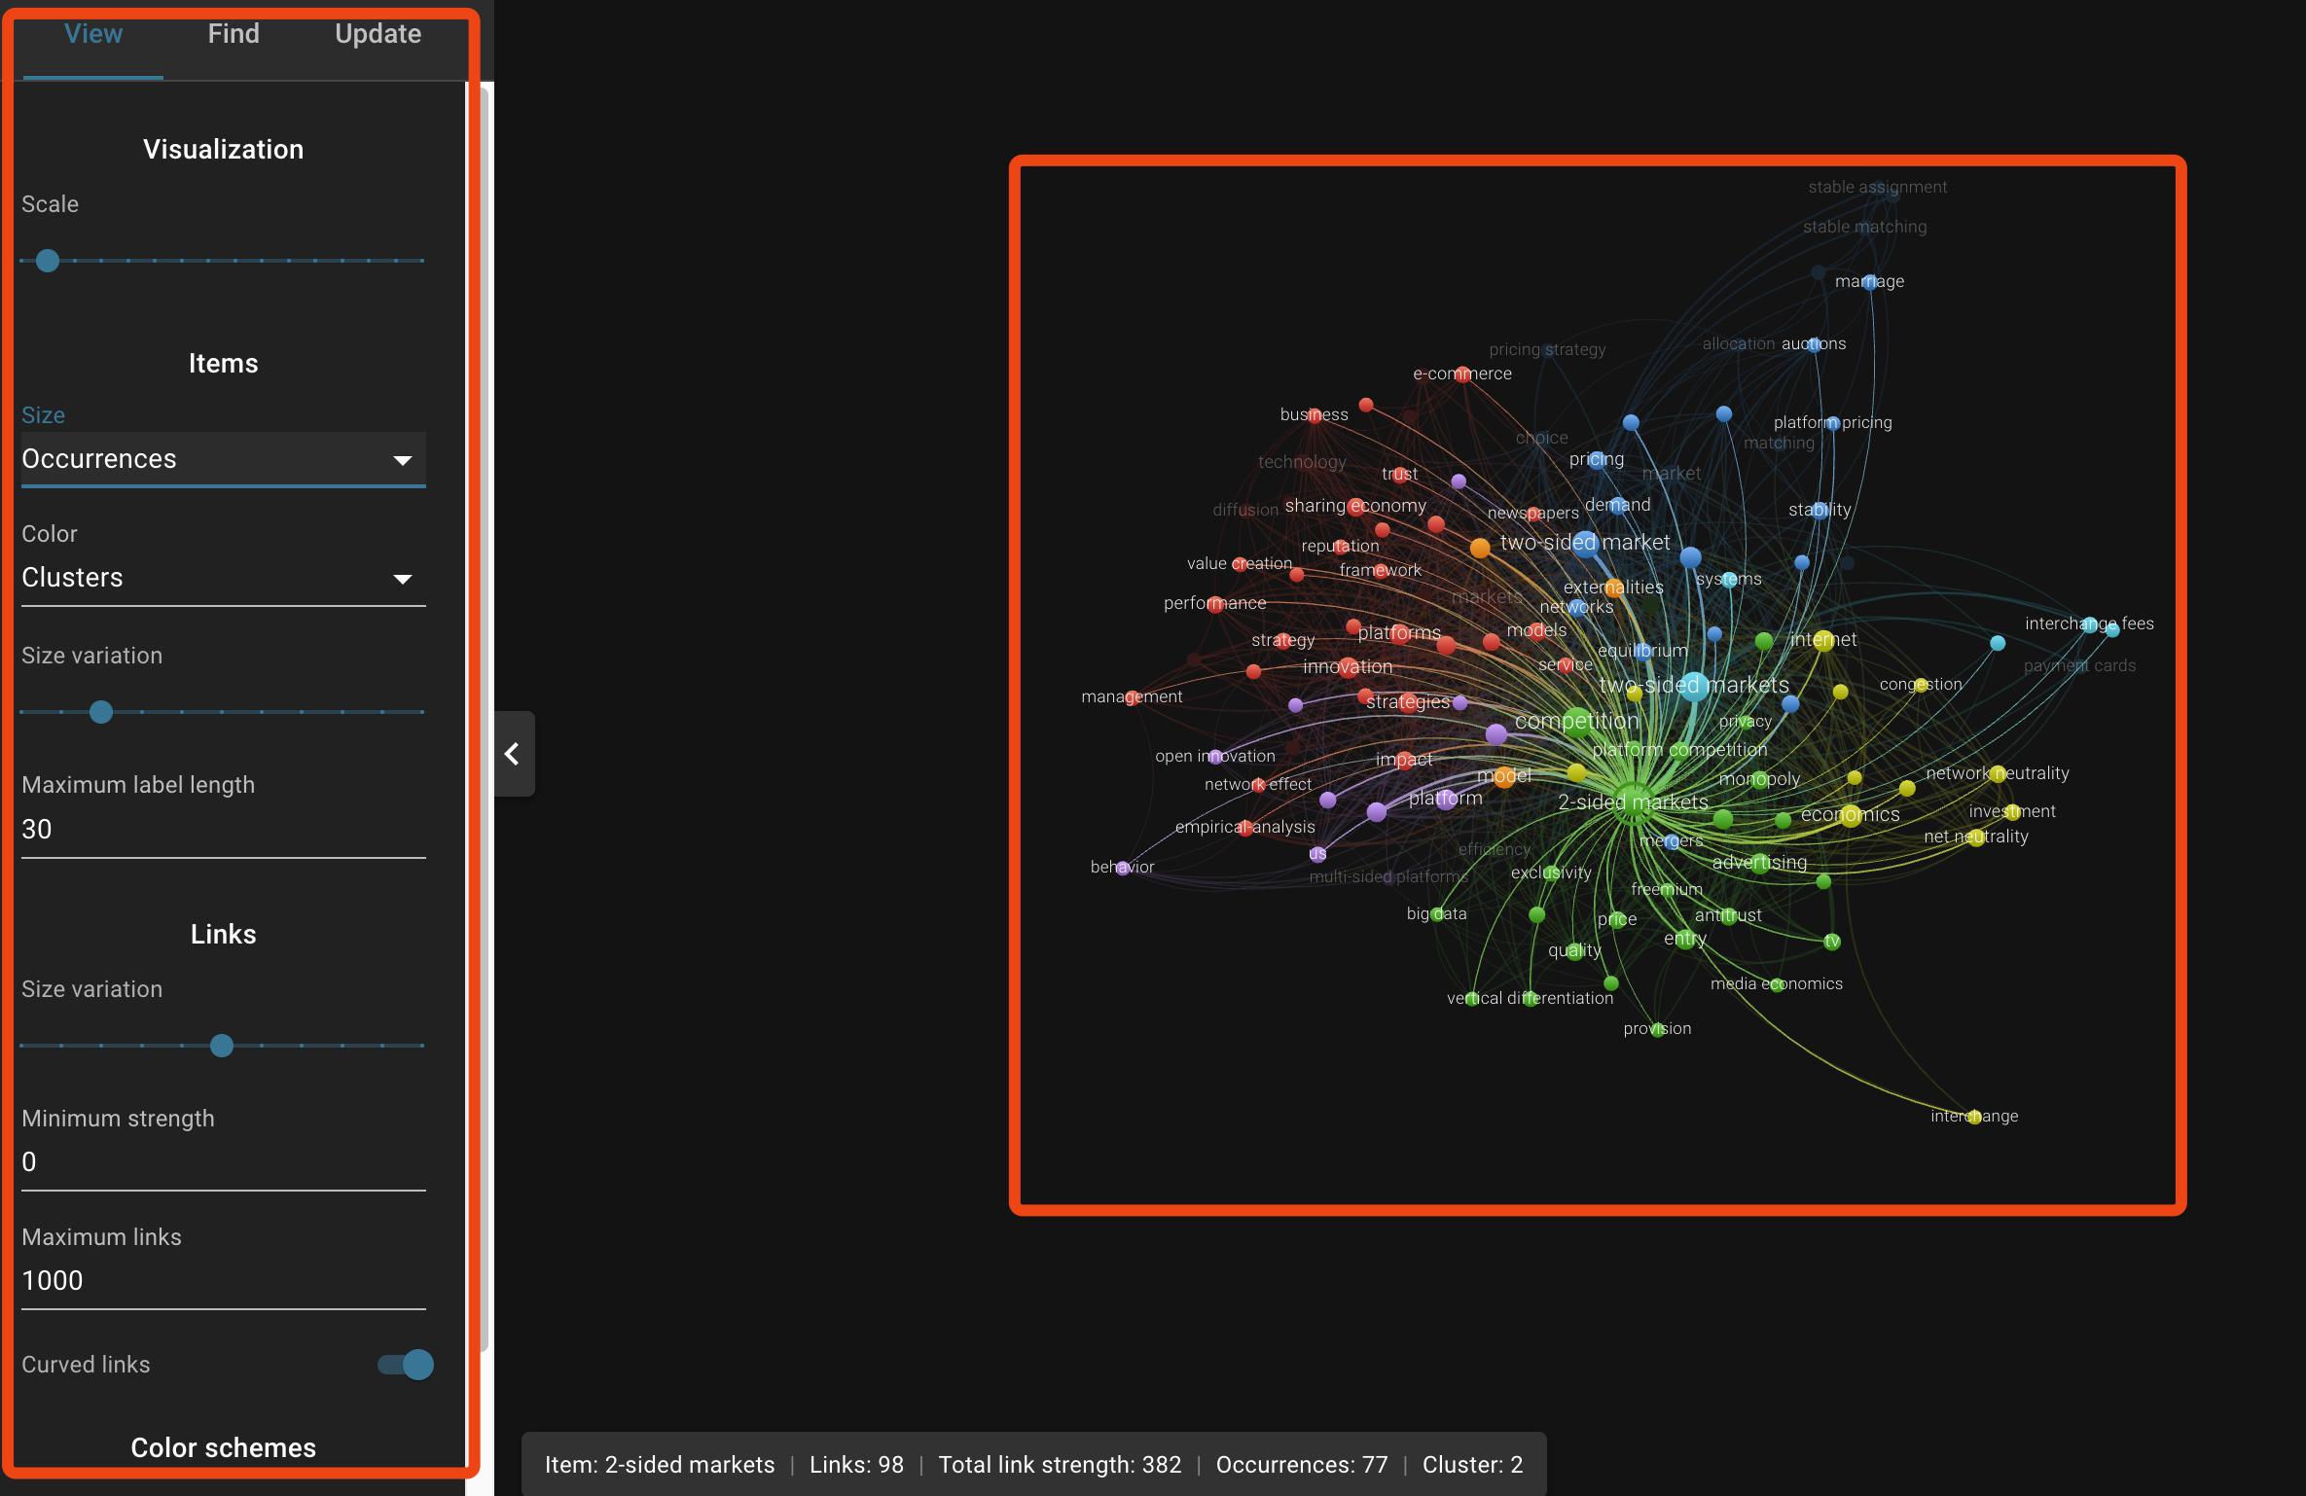The image size is (2306, 1496).
Task: Click the 'platform pricing' node
Action: 1833,423
